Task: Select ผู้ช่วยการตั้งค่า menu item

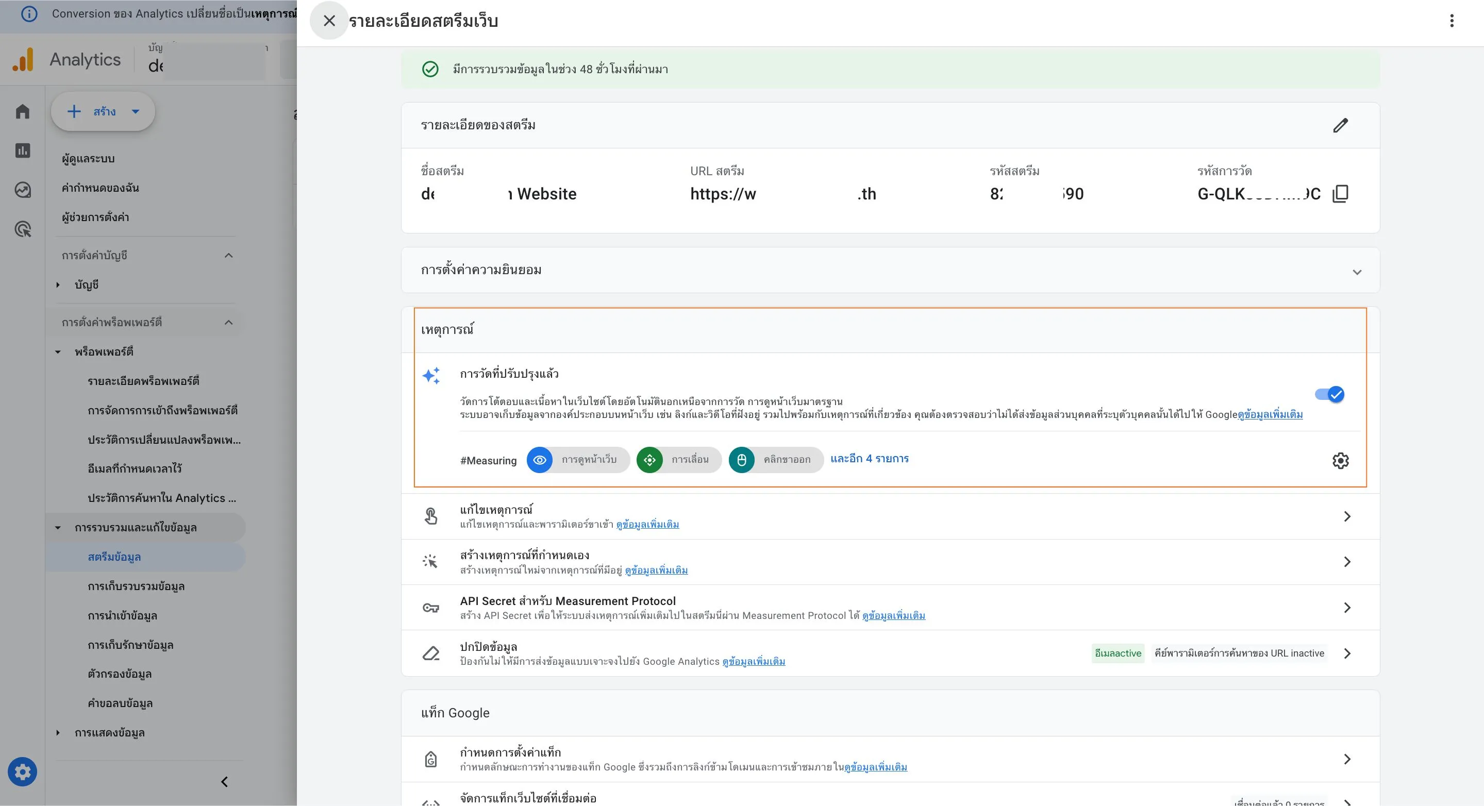Action: (96, 217)
